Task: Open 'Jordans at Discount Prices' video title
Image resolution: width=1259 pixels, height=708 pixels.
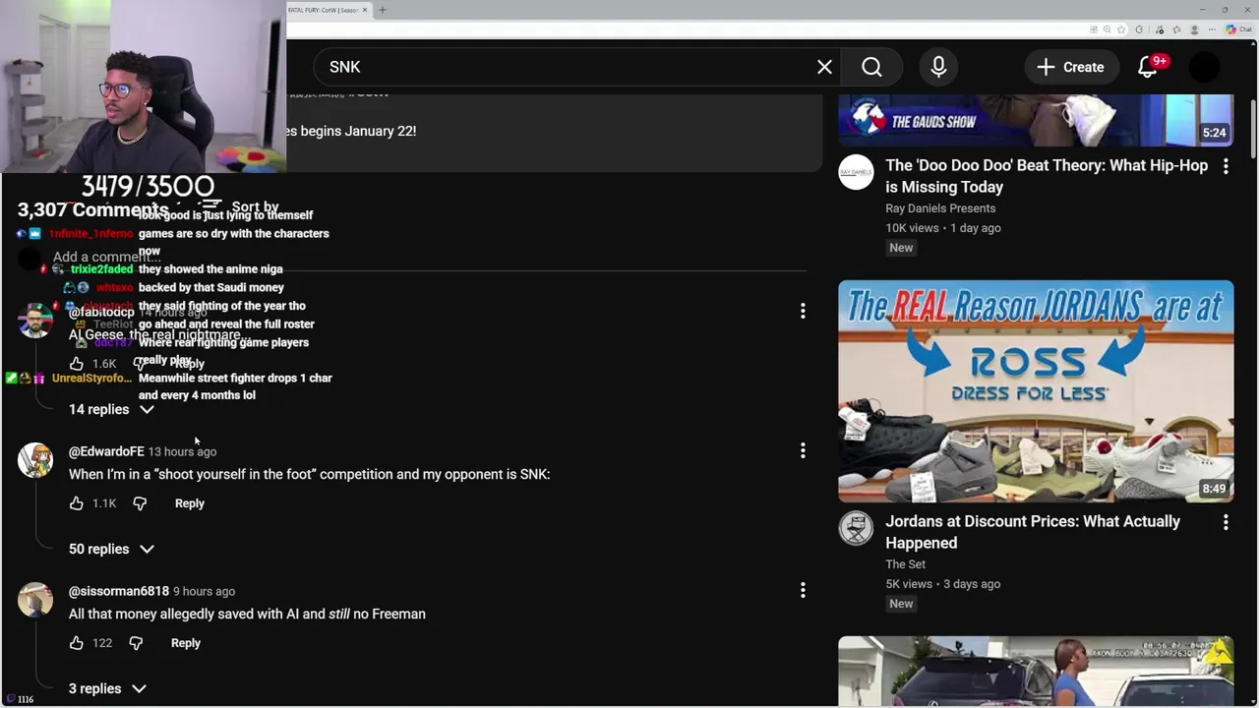Action: point(1033,532)
